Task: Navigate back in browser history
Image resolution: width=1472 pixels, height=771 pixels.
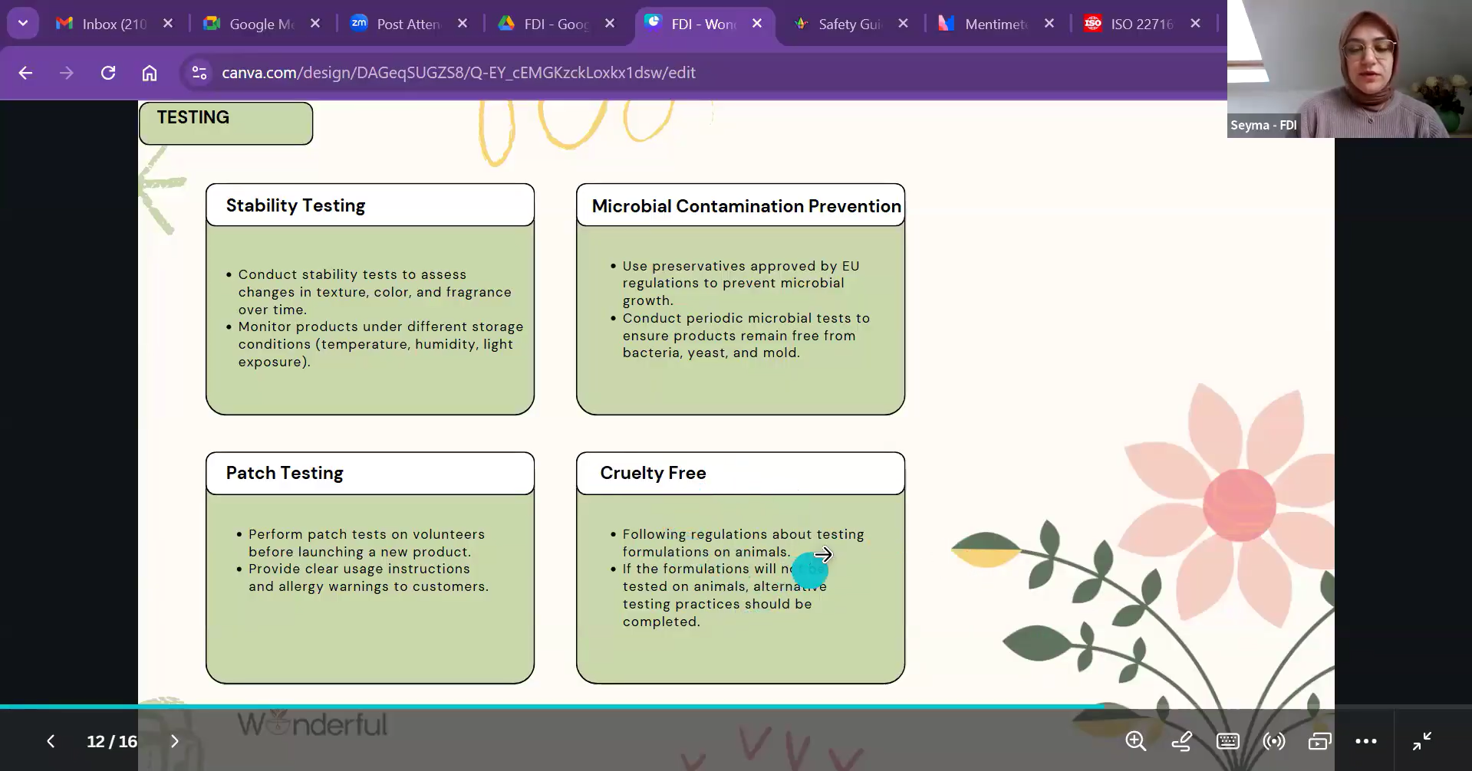Action: pos(25,73)
